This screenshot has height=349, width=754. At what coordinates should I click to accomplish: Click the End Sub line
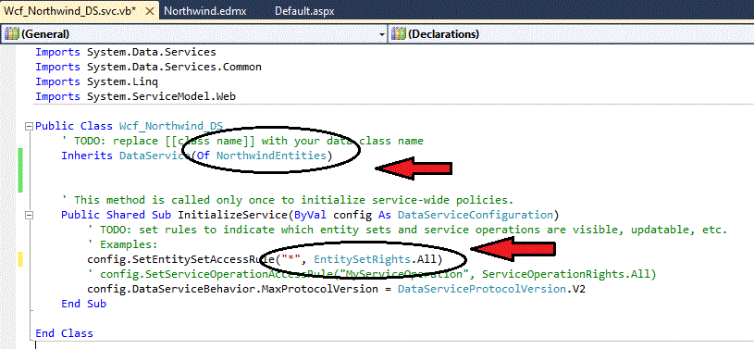pos(83,304)
